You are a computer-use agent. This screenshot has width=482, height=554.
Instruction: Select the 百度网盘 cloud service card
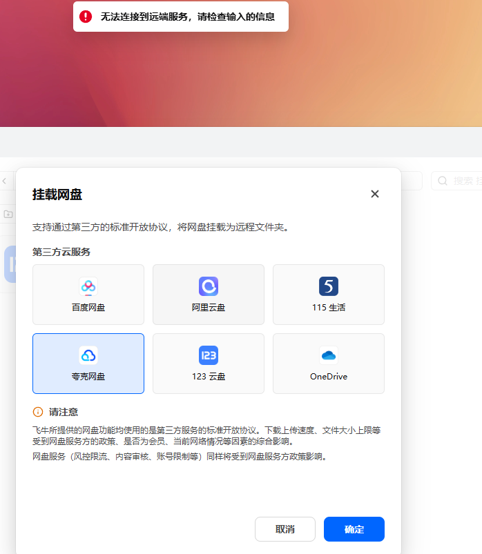coord(88,295)
